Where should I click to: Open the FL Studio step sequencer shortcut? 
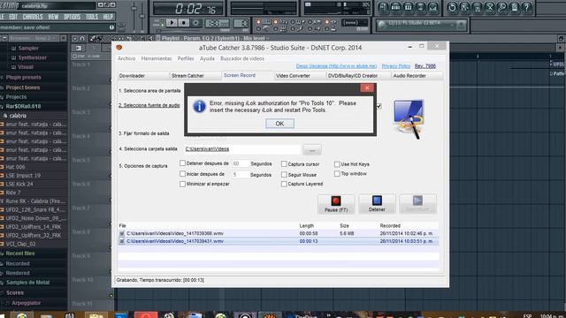[x=395, y=7]
